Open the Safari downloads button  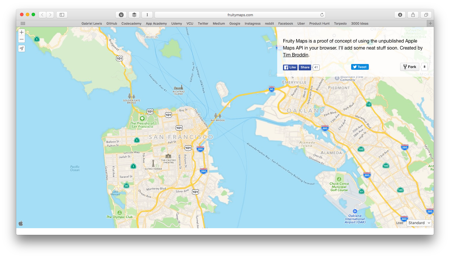point(400,15)
